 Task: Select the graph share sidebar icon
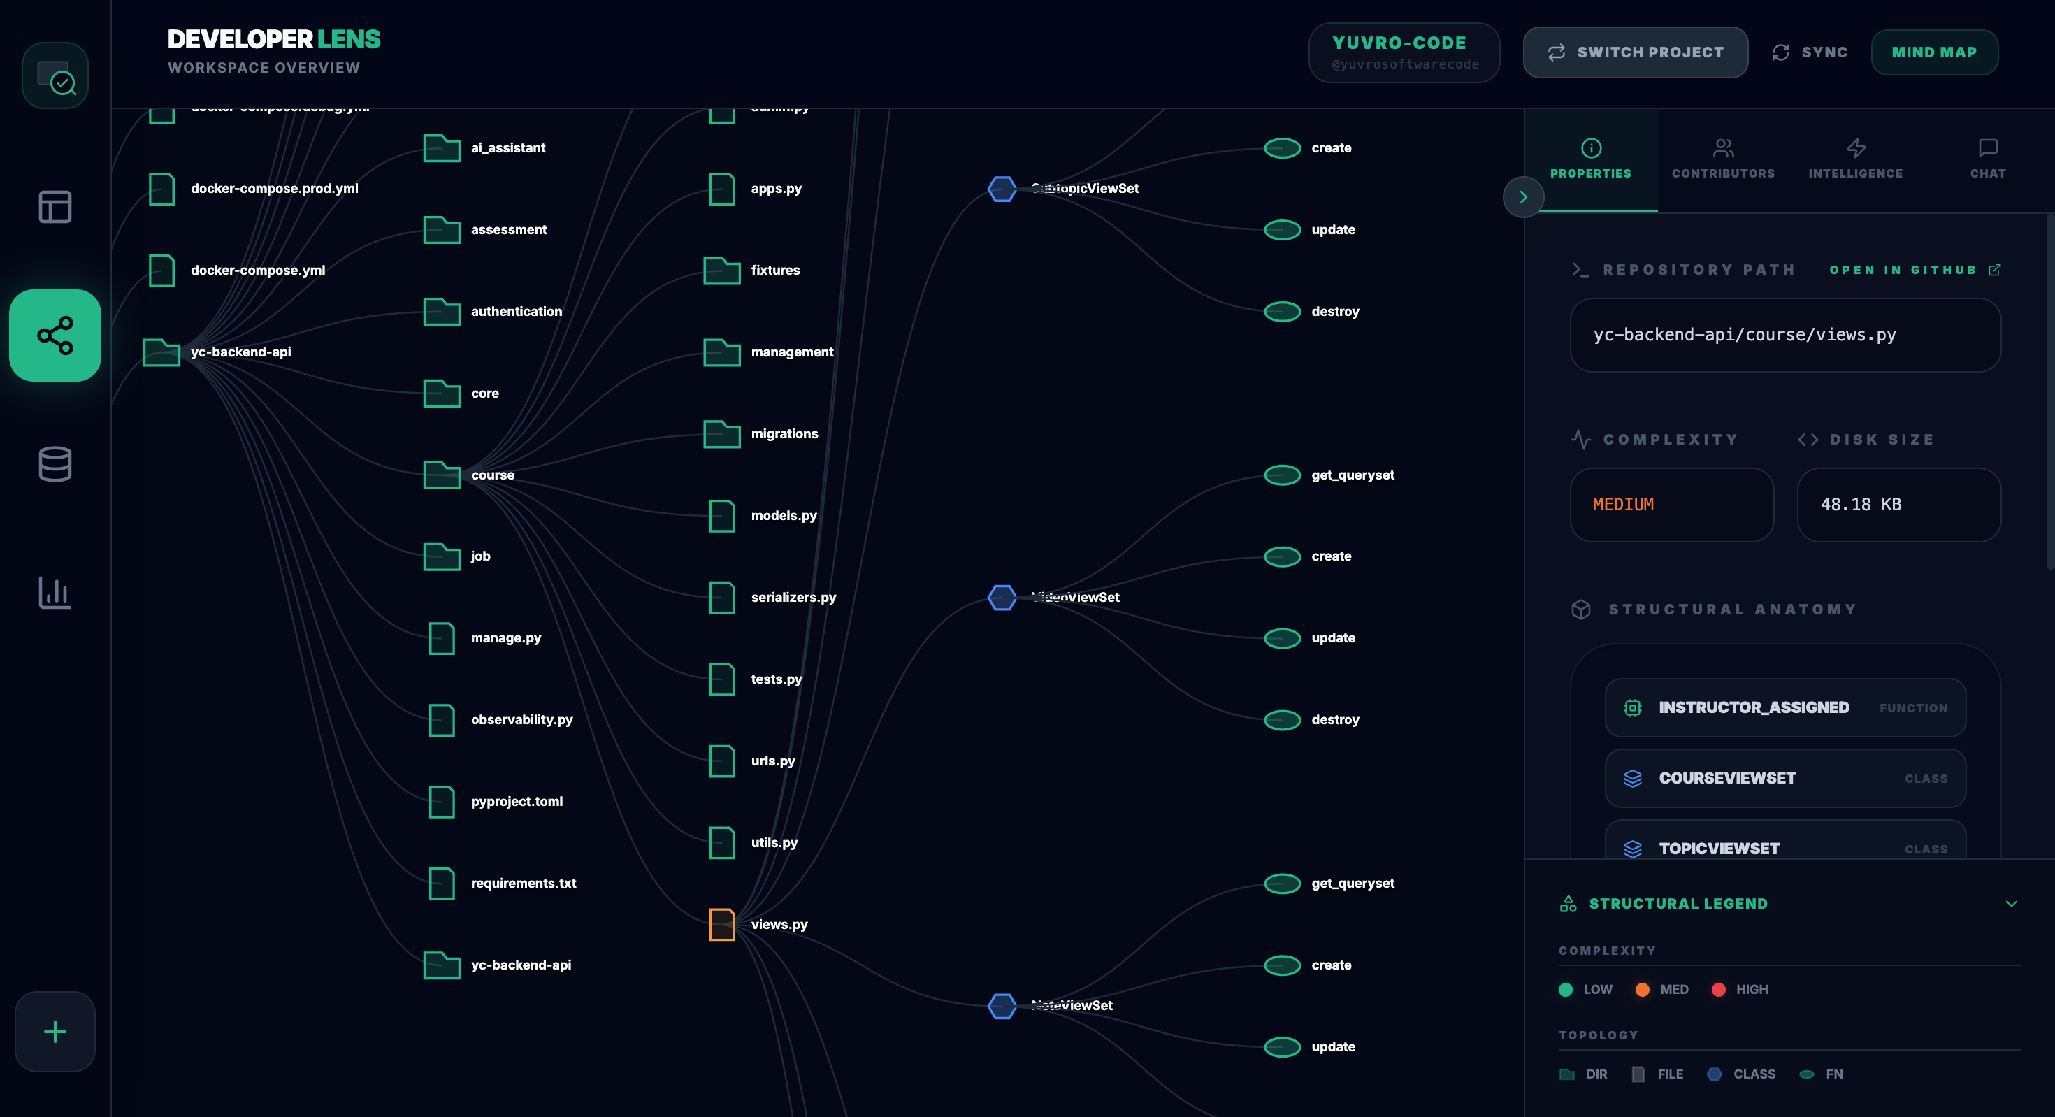click(55, 335)
